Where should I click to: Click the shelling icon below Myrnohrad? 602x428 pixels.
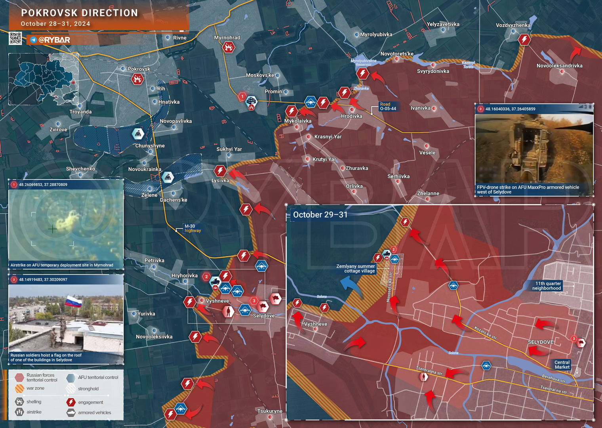[229, 48]
